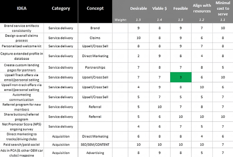233x157 pixels.
Task: Select the 1.5 weight value
Action: (138, 20)
